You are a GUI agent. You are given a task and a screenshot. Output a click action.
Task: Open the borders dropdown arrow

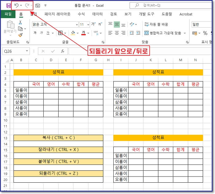click(x=65, y=33)
